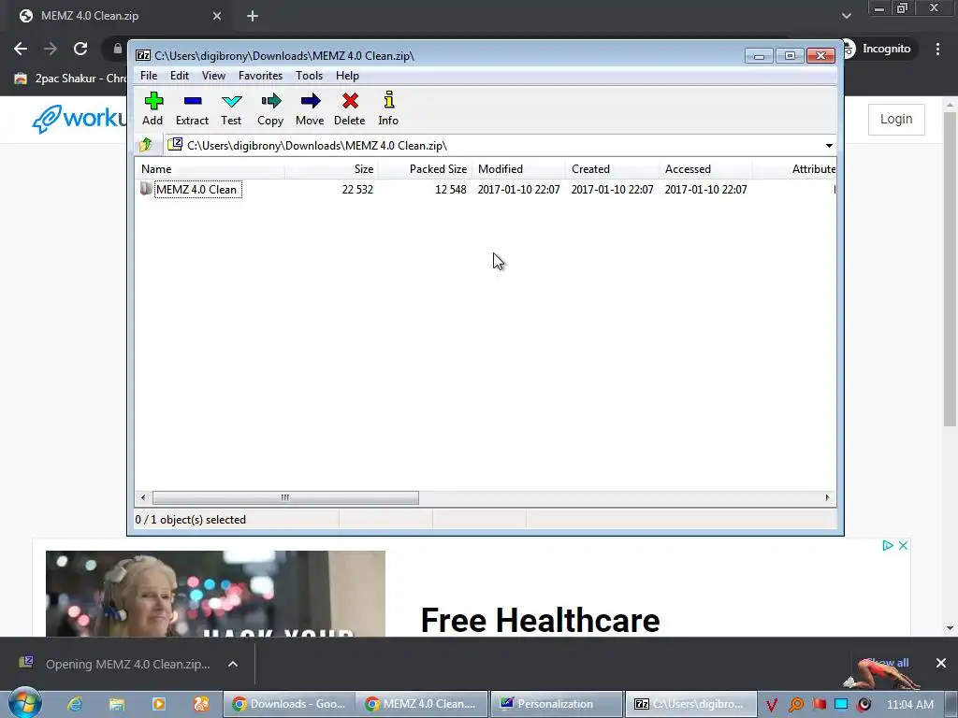The height and width of the screenshot is (718, 958).
Task: Click the taskbar clock showing 11:04 AM
Action: [910, 705]
